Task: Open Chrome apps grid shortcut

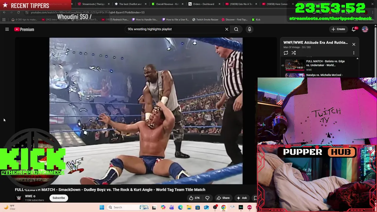Action: [x=4, y=20]
